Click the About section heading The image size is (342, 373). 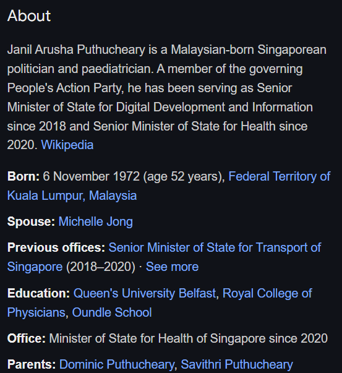pos(29,16)
